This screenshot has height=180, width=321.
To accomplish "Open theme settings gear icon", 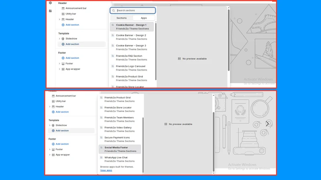I will [51, 3].
